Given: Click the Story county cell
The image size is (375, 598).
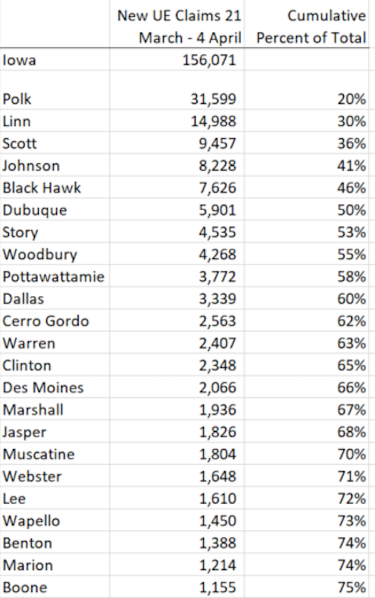Looking at the screenshot, I should (55, 232).
